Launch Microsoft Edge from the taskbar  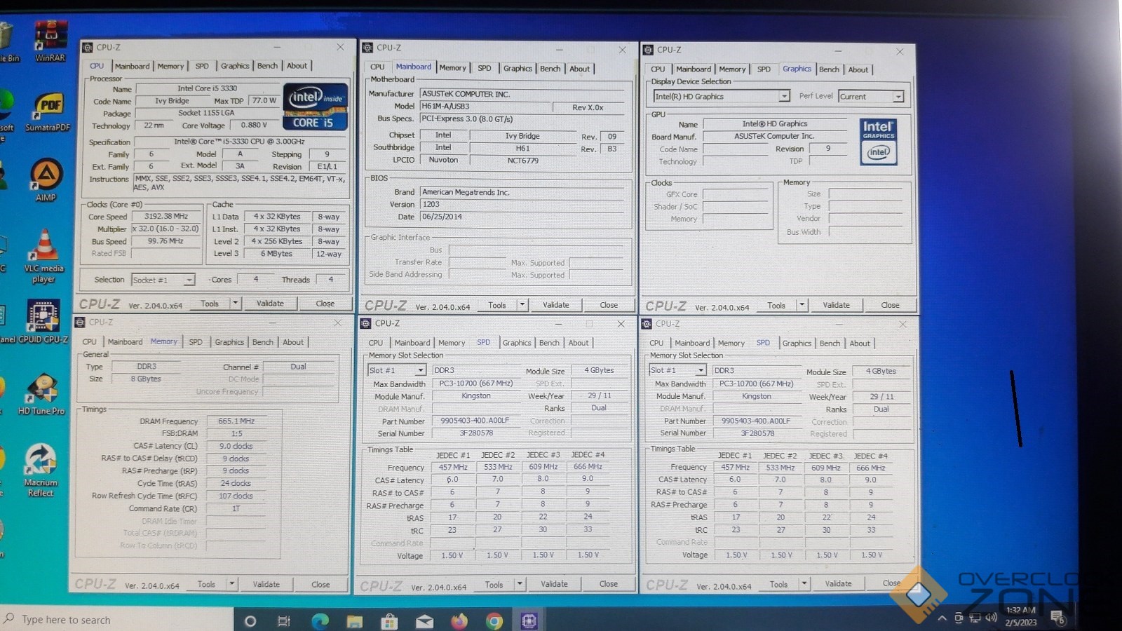320,620
